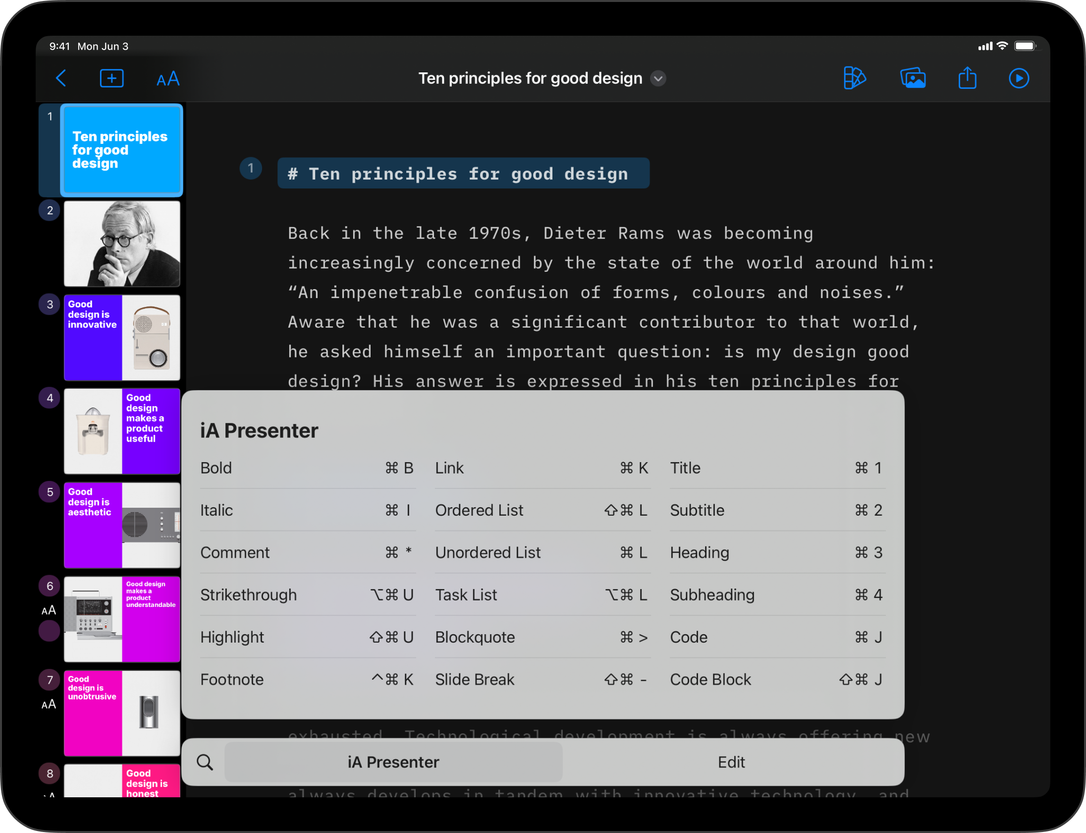The width and height of the screenshot is (1086, 833).
Task: Open the Typography settings panel
Action: point(167,78)
